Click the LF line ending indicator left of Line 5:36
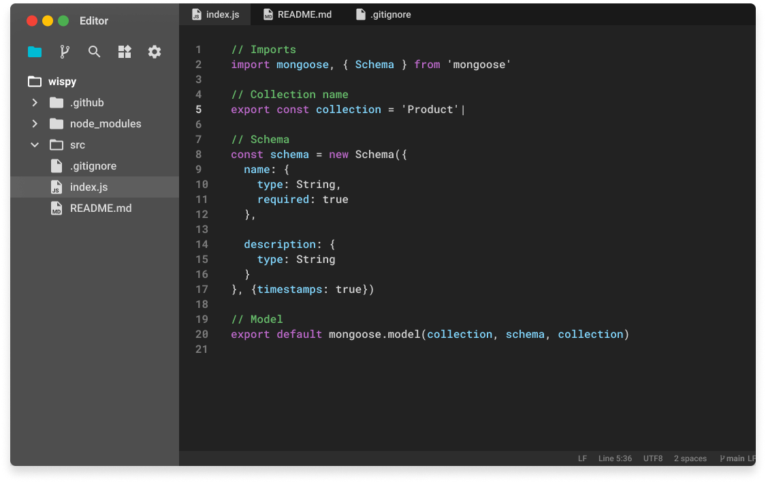The width and height of the screenshot is (766, 483). pyautogui.click(x=582, y=458)
